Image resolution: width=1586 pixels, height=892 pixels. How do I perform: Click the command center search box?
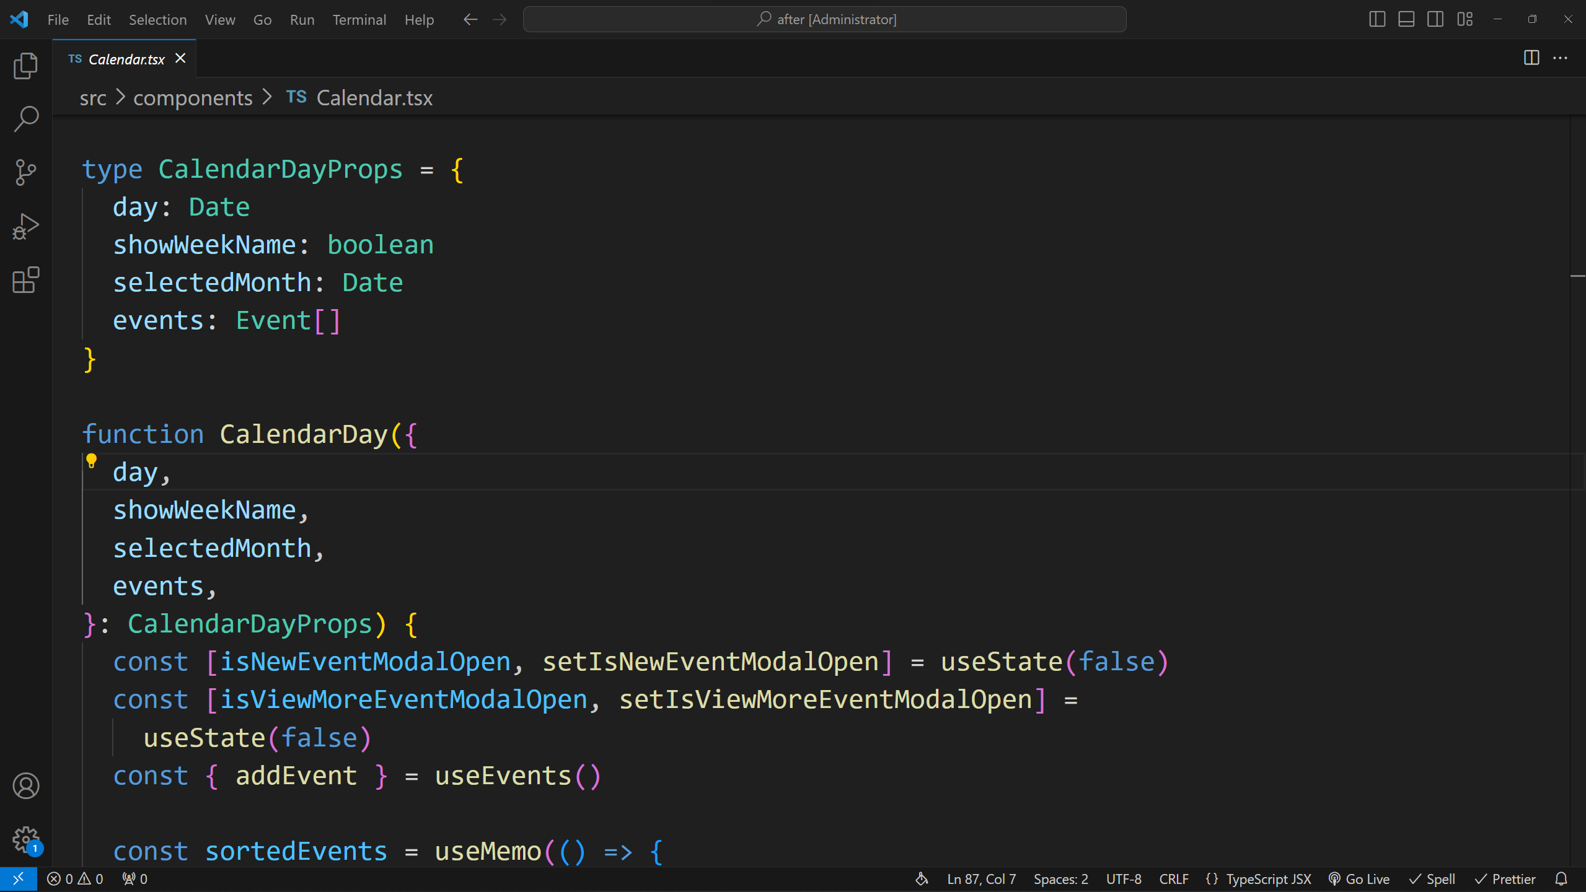click(x=824, y=19)
